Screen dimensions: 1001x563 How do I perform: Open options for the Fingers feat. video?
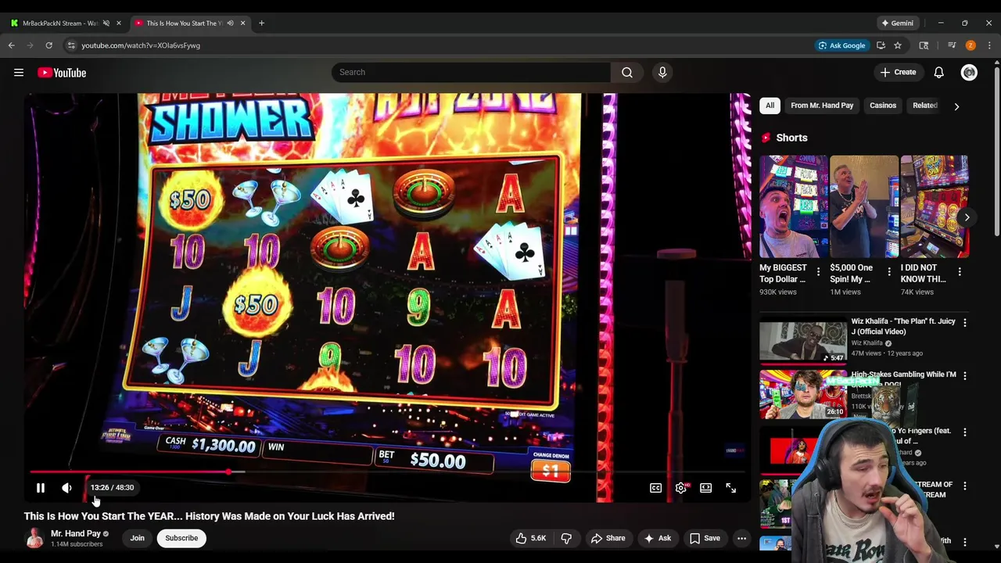tap(964, 432)
